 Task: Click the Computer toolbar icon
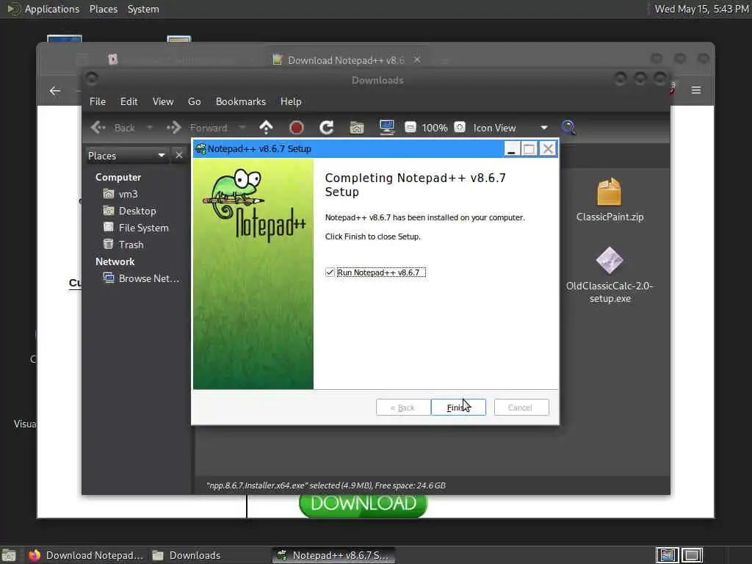coord(386,127)
